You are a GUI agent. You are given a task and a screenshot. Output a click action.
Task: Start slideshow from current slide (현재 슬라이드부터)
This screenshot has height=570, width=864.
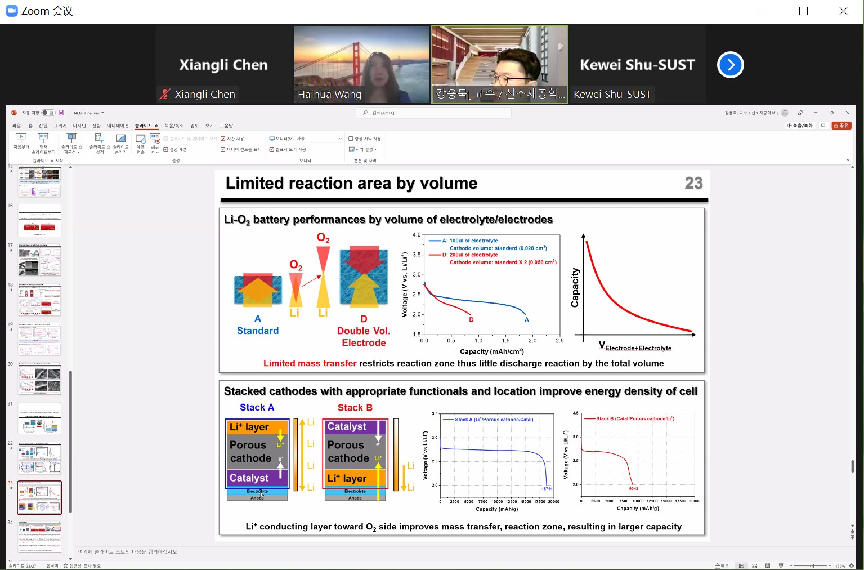pyautogui.click(x=43, y=143)
